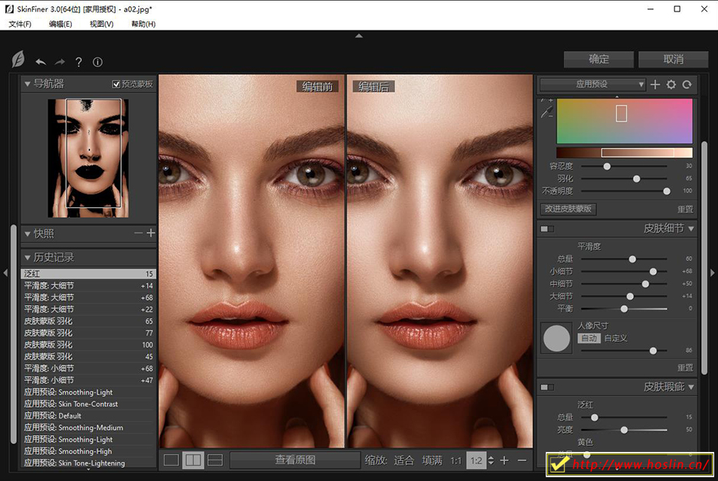Image resolution: width=718 pixels, height=481 pixels.
Task: Toggle the 皮肤细节 section switch
Action: pyautogui.click(x=547, y=229)
